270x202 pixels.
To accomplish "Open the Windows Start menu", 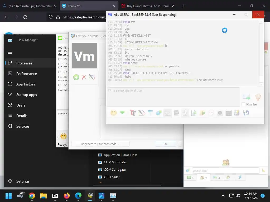I will (8, 196).
